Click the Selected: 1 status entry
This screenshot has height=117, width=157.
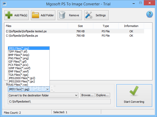tap(60, 112)
